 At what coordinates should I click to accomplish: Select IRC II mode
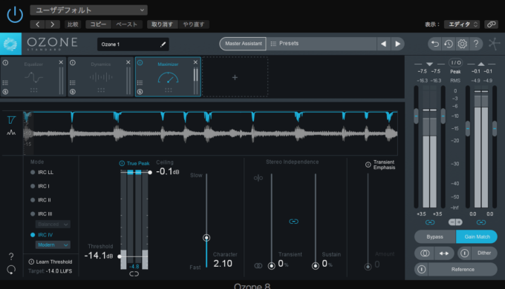point(41,200)
